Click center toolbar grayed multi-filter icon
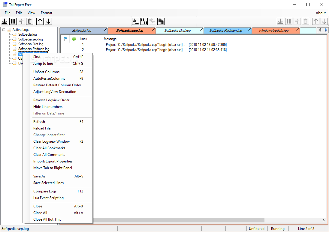Screen dimensions: 329x232 152,21
